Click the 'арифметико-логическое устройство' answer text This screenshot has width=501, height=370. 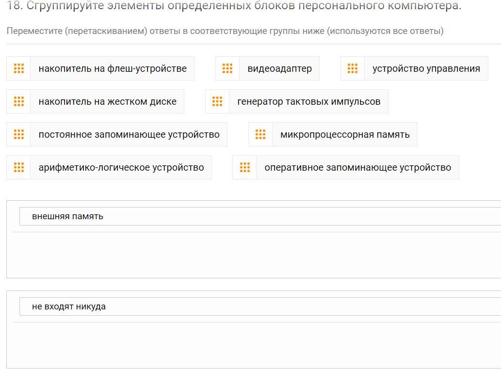point(121,167)
